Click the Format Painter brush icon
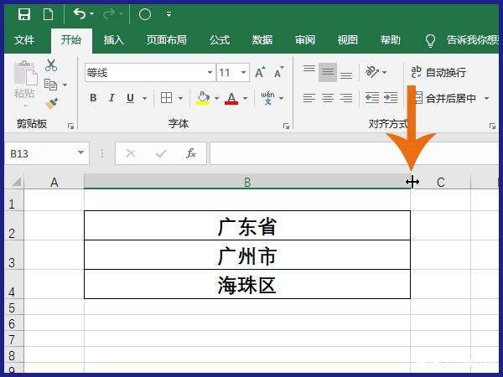The height and width of the screenshot is (377, 503). 51,104
